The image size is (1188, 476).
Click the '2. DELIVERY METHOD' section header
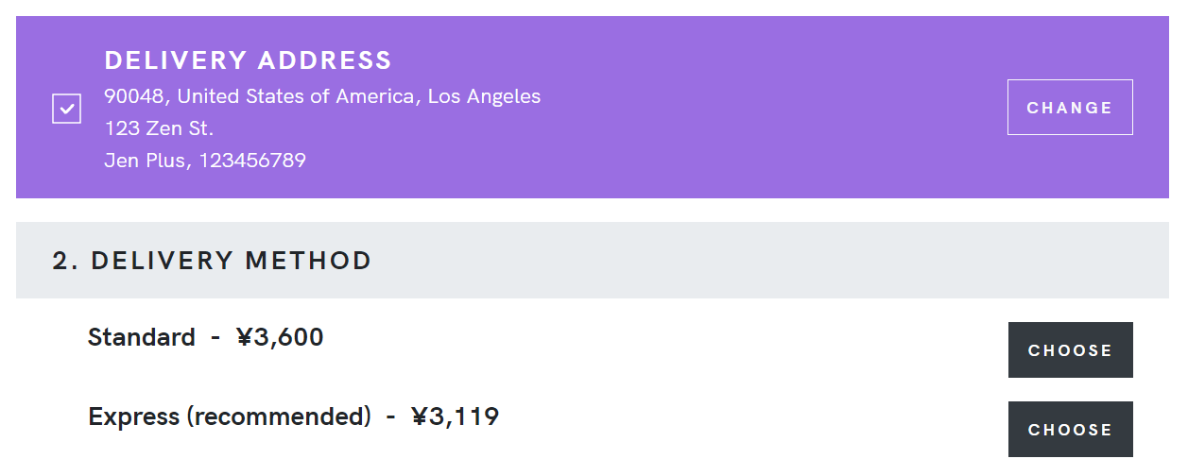click(212, 261)
